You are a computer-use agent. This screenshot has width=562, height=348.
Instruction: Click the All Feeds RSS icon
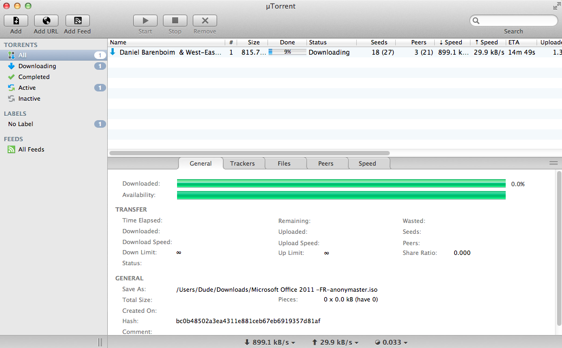(x=11, y=149)
